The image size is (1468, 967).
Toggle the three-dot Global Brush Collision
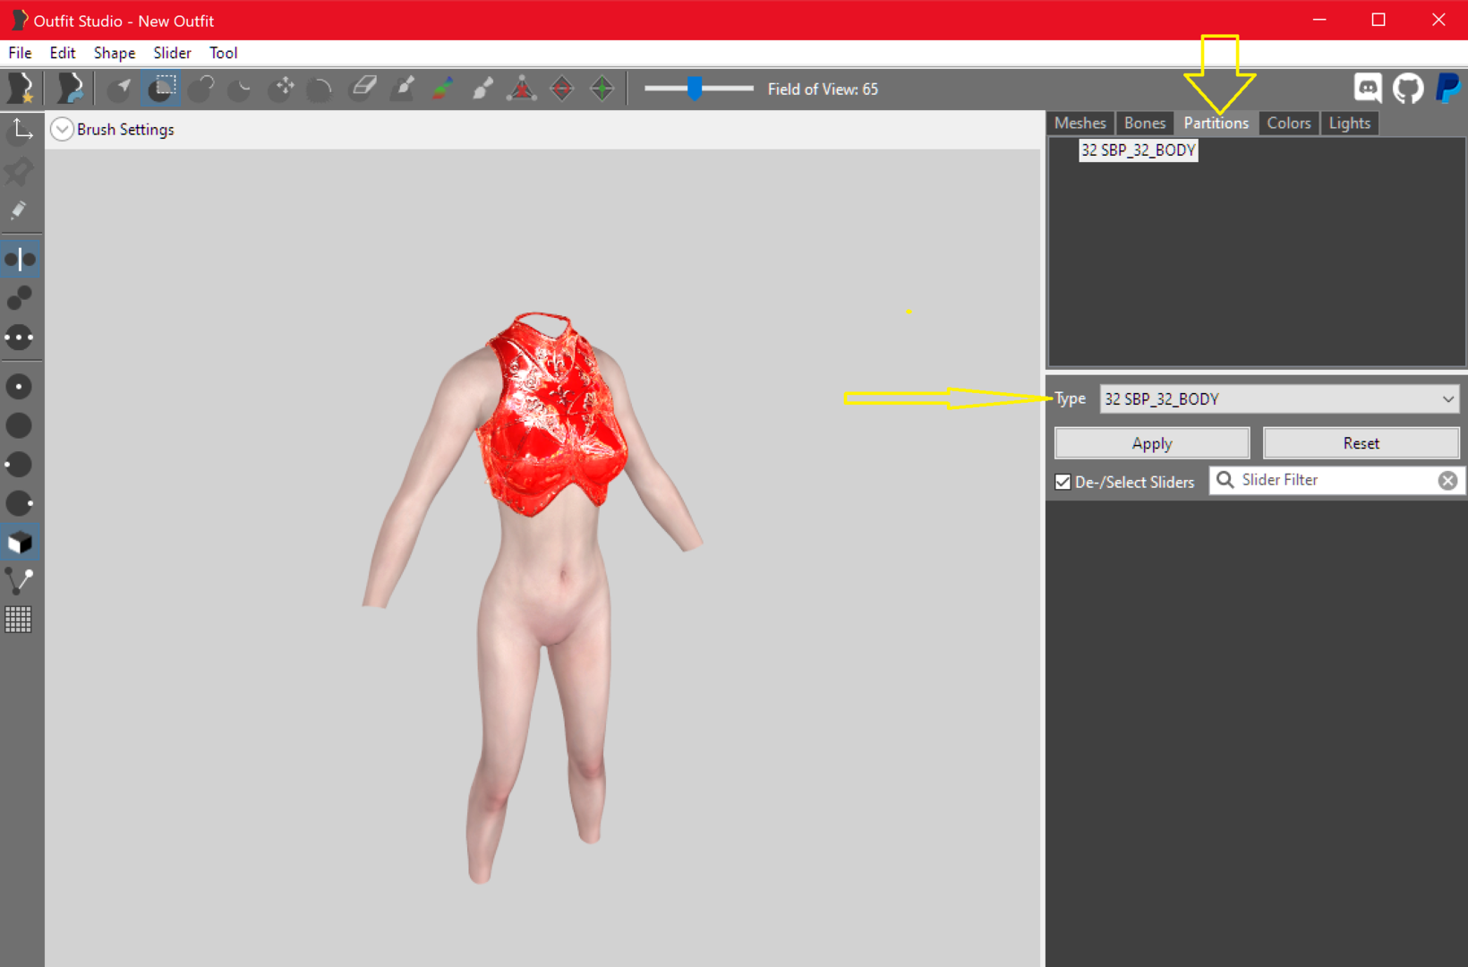point(20,338)
